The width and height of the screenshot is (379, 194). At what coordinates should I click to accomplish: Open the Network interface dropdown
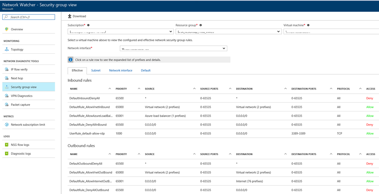173,48
